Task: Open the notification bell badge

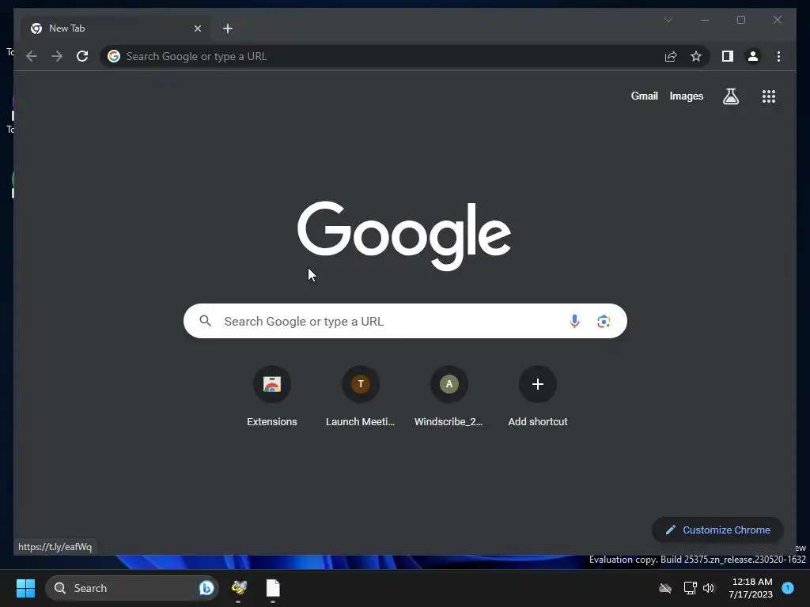Action: (788, 588)
